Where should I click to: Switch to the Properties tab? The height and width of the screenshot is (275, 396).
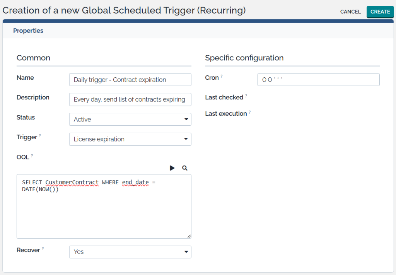coord(28,31)
